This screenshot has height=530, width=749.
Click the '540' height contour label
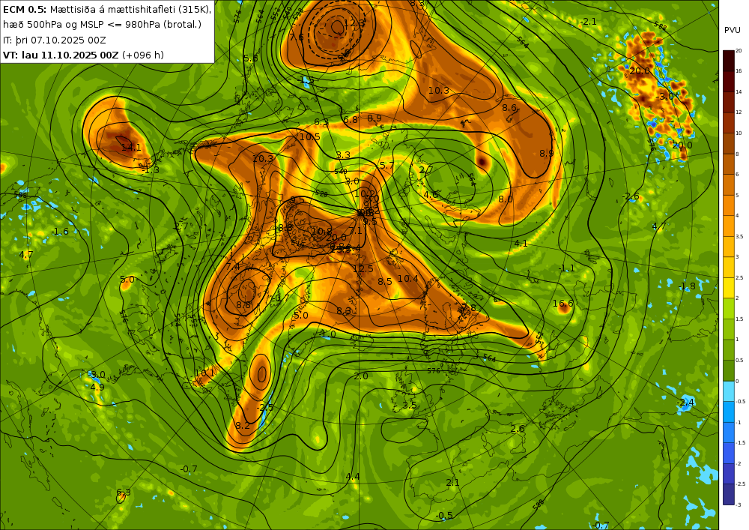341,171
